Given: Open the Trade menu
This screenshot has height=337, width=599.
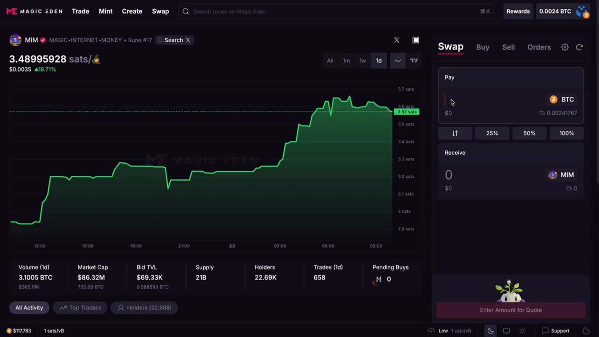Looking at the screenshot, I should click(80, 11).
